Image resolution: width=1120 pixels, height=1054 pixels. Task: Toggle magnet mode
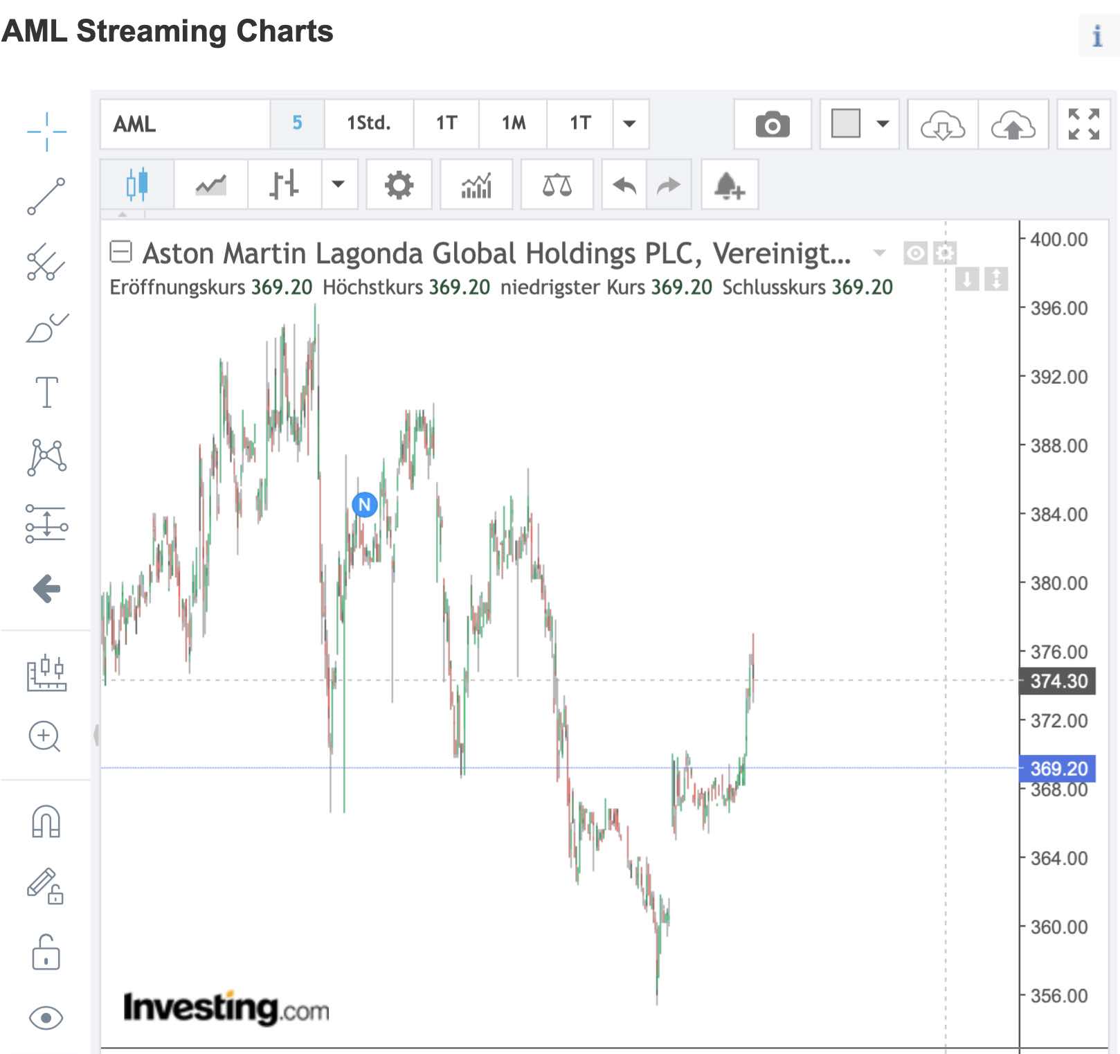coord(46,821)
